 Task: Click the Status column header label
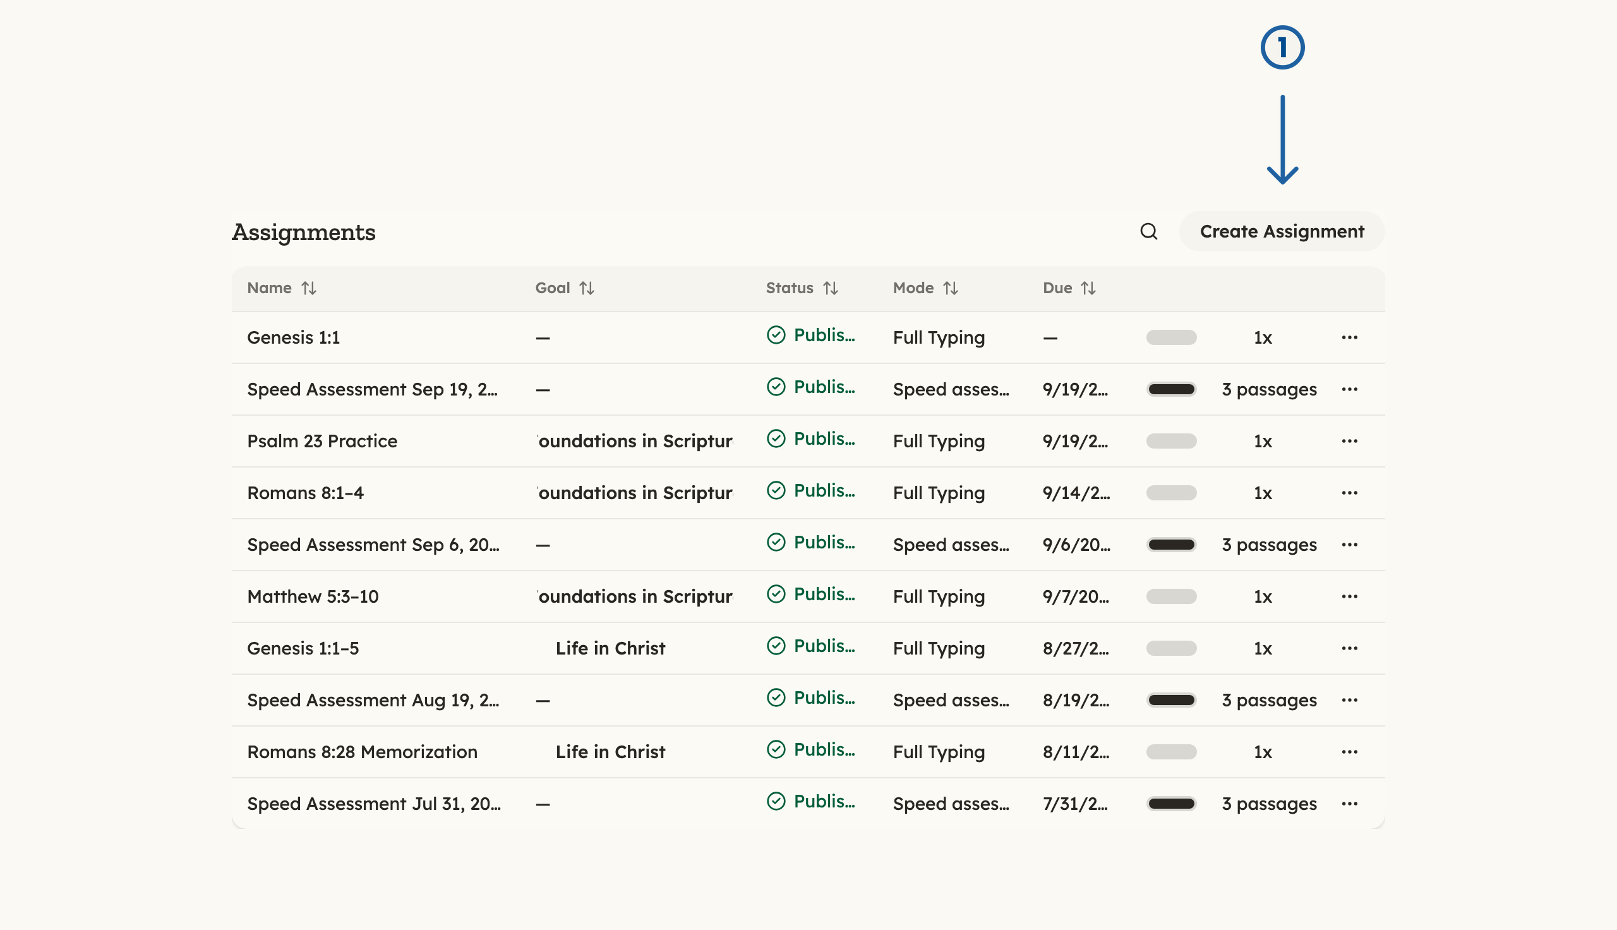point(790,288)
